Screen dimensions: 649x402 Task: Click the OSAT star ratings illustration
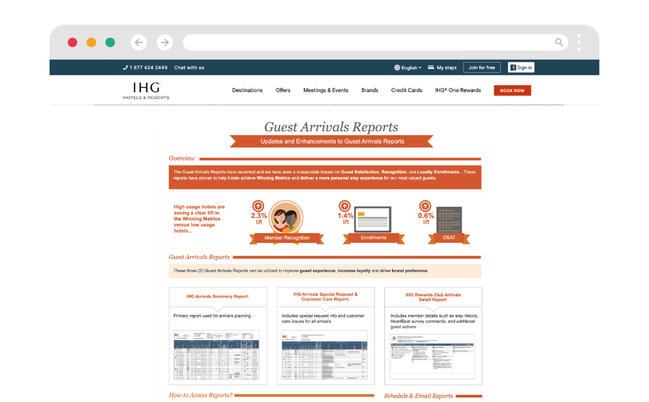pos(449,220)
